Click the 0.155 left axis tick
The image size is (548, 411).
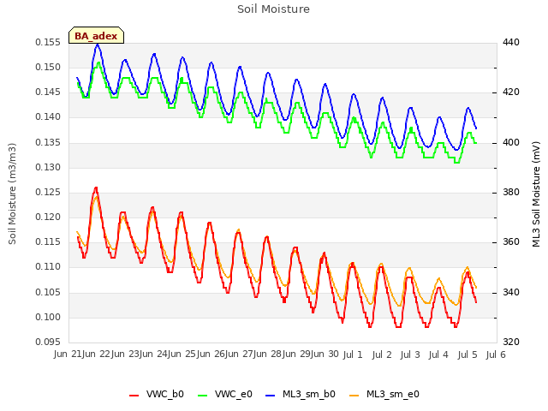[x=48, y=42]
